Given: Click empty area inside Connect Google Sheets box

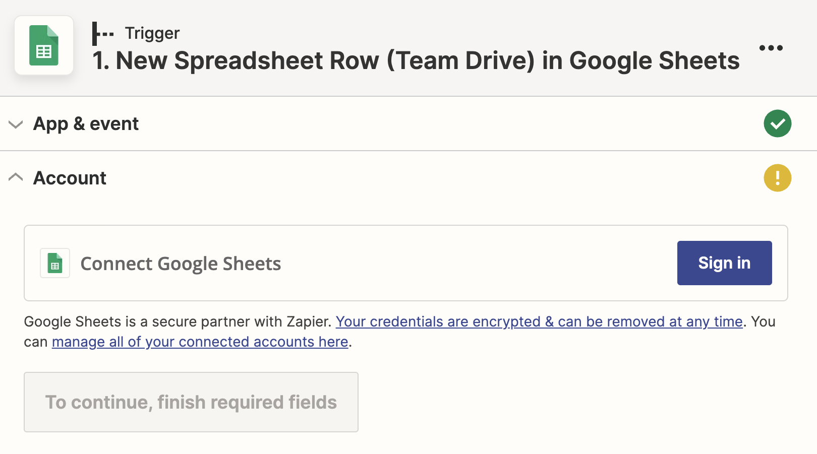Looking at the screenshot, I should [x=479, y=263].
